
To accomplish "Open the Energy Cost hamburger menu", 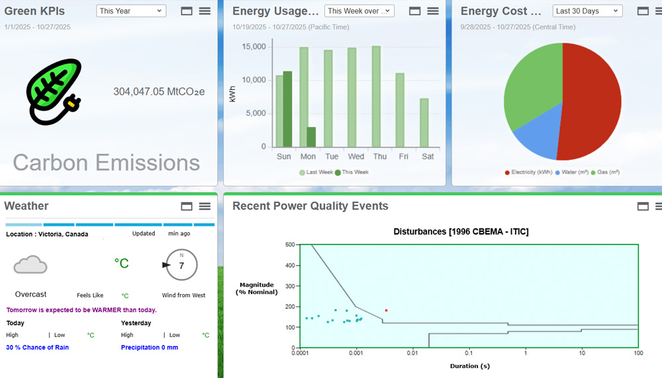I will [660, 11].
